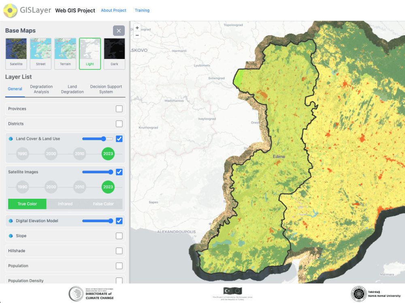Select year 2023 for Land Cover
The image size is (405, 303).
point(108,154)
